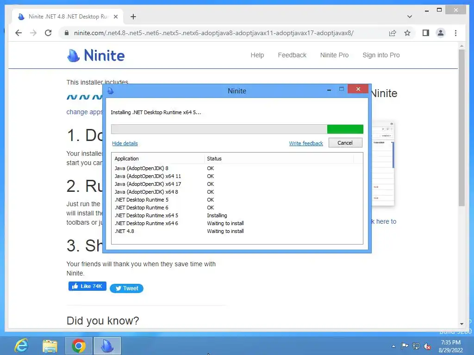The width and height of the screenshot is (474, 355).
Task: Click scrollbar down arrow
Action: click(462, 324)
